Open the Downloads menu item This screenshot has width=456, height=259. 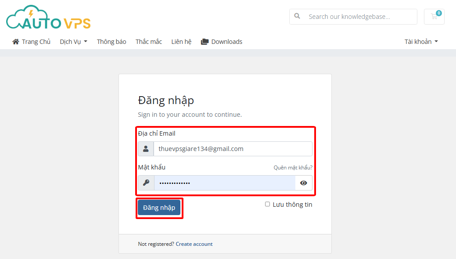point(222,42)
